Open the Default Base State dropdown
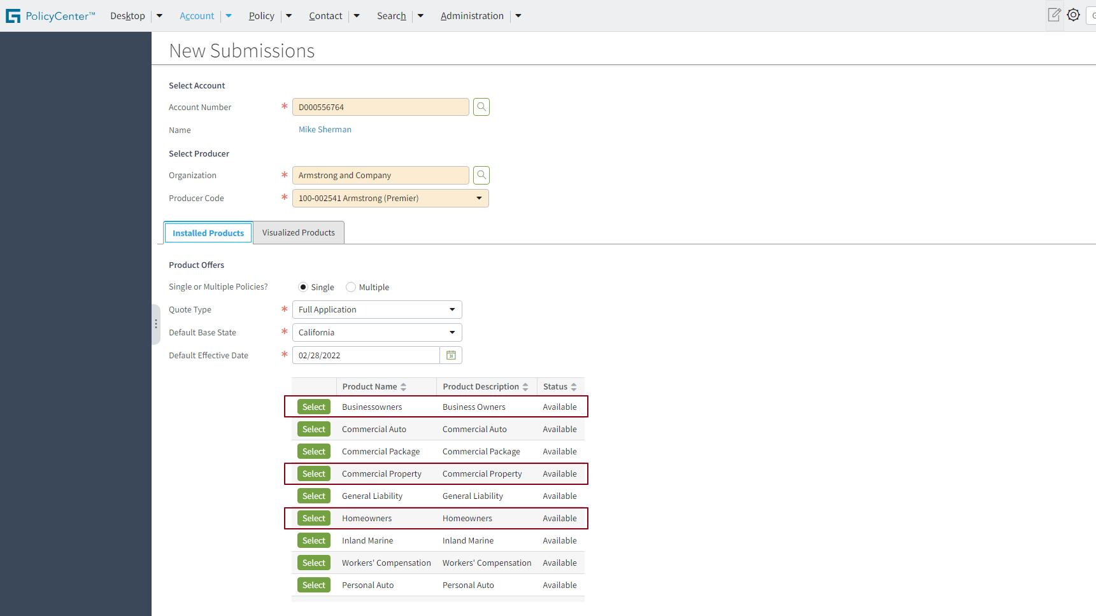This screenshot has width=1096, height=616. click(x=452, y=333)
